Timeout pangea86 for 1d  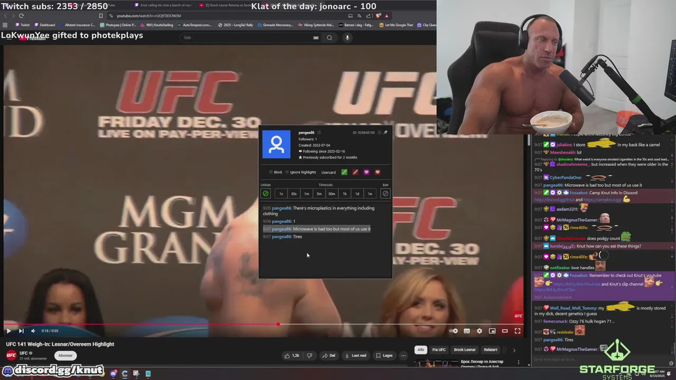coord(357,194)
